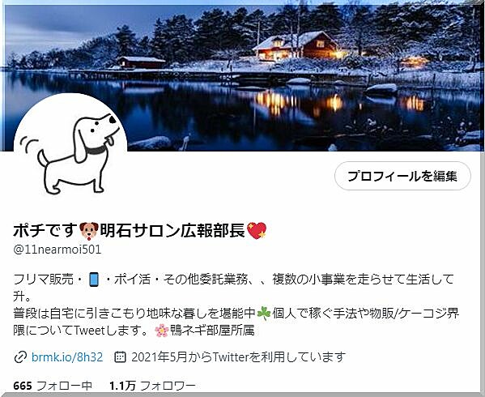The width and height of the screenshot is (485, 397).
Task: Click the @11nearmoi501 username handle
Action: point(57,250)
